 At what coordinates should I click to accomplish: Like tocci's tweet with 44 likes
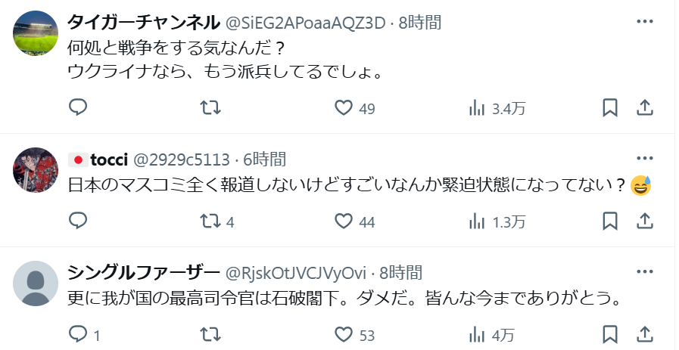coord(355,222)
